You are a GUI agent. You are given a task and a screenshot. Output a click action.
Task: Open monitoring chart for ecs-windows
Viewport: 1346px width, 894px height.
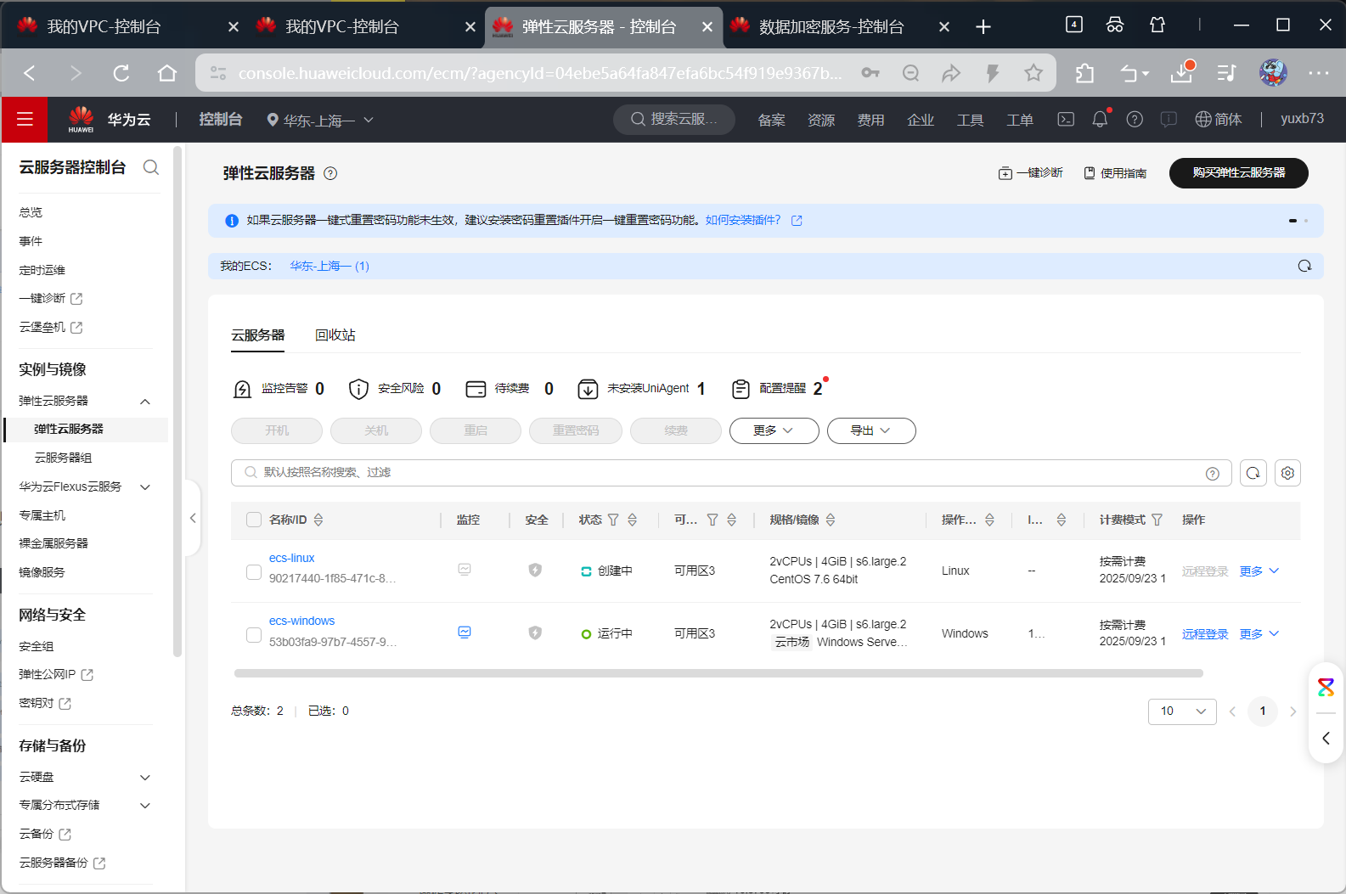click(x=465, y=633)
